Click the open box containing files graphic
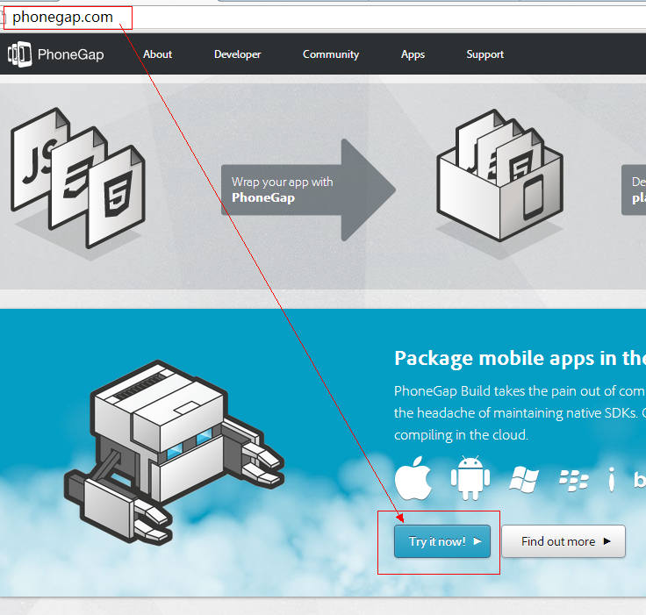Image resolution: width=646 pixels, height=615 pixels. 499,182
